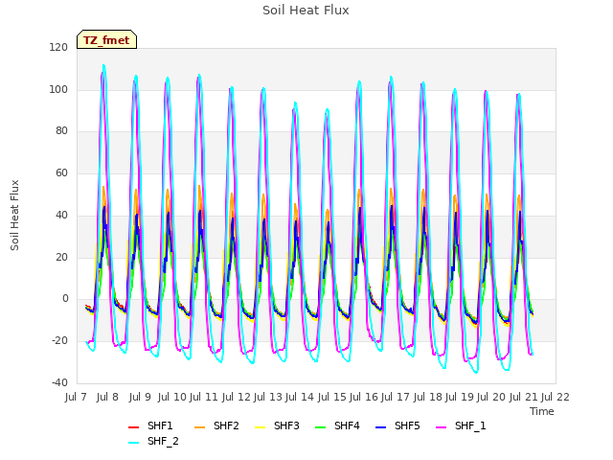Click the SHF3 legend label
The height and width of the screenshot is (460, 613).
pos(286,425)
